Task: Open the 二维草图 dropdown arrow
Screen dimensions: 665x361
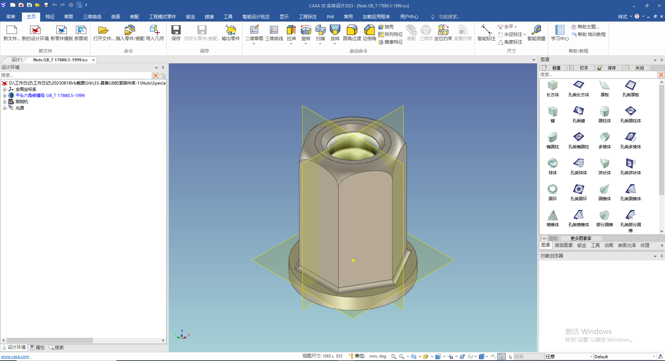Action: coord(254,44)
